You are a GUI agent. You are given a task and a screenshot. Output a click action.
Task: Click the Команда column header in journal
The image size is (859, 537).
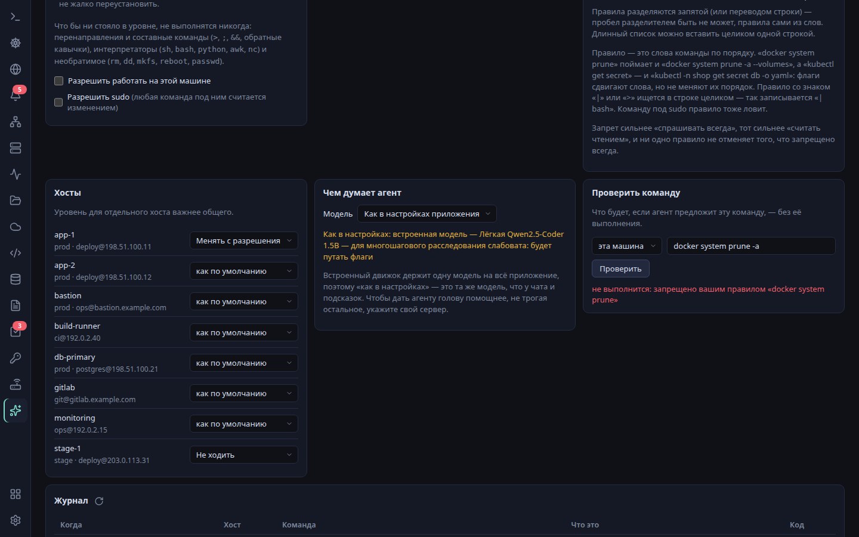coord(299,525)
